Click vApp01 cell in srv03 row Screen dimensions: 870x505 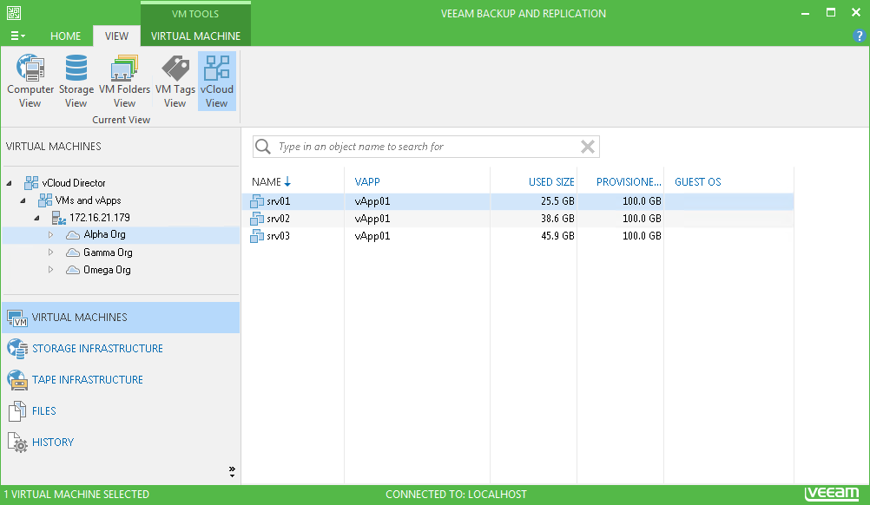[372, 236]
